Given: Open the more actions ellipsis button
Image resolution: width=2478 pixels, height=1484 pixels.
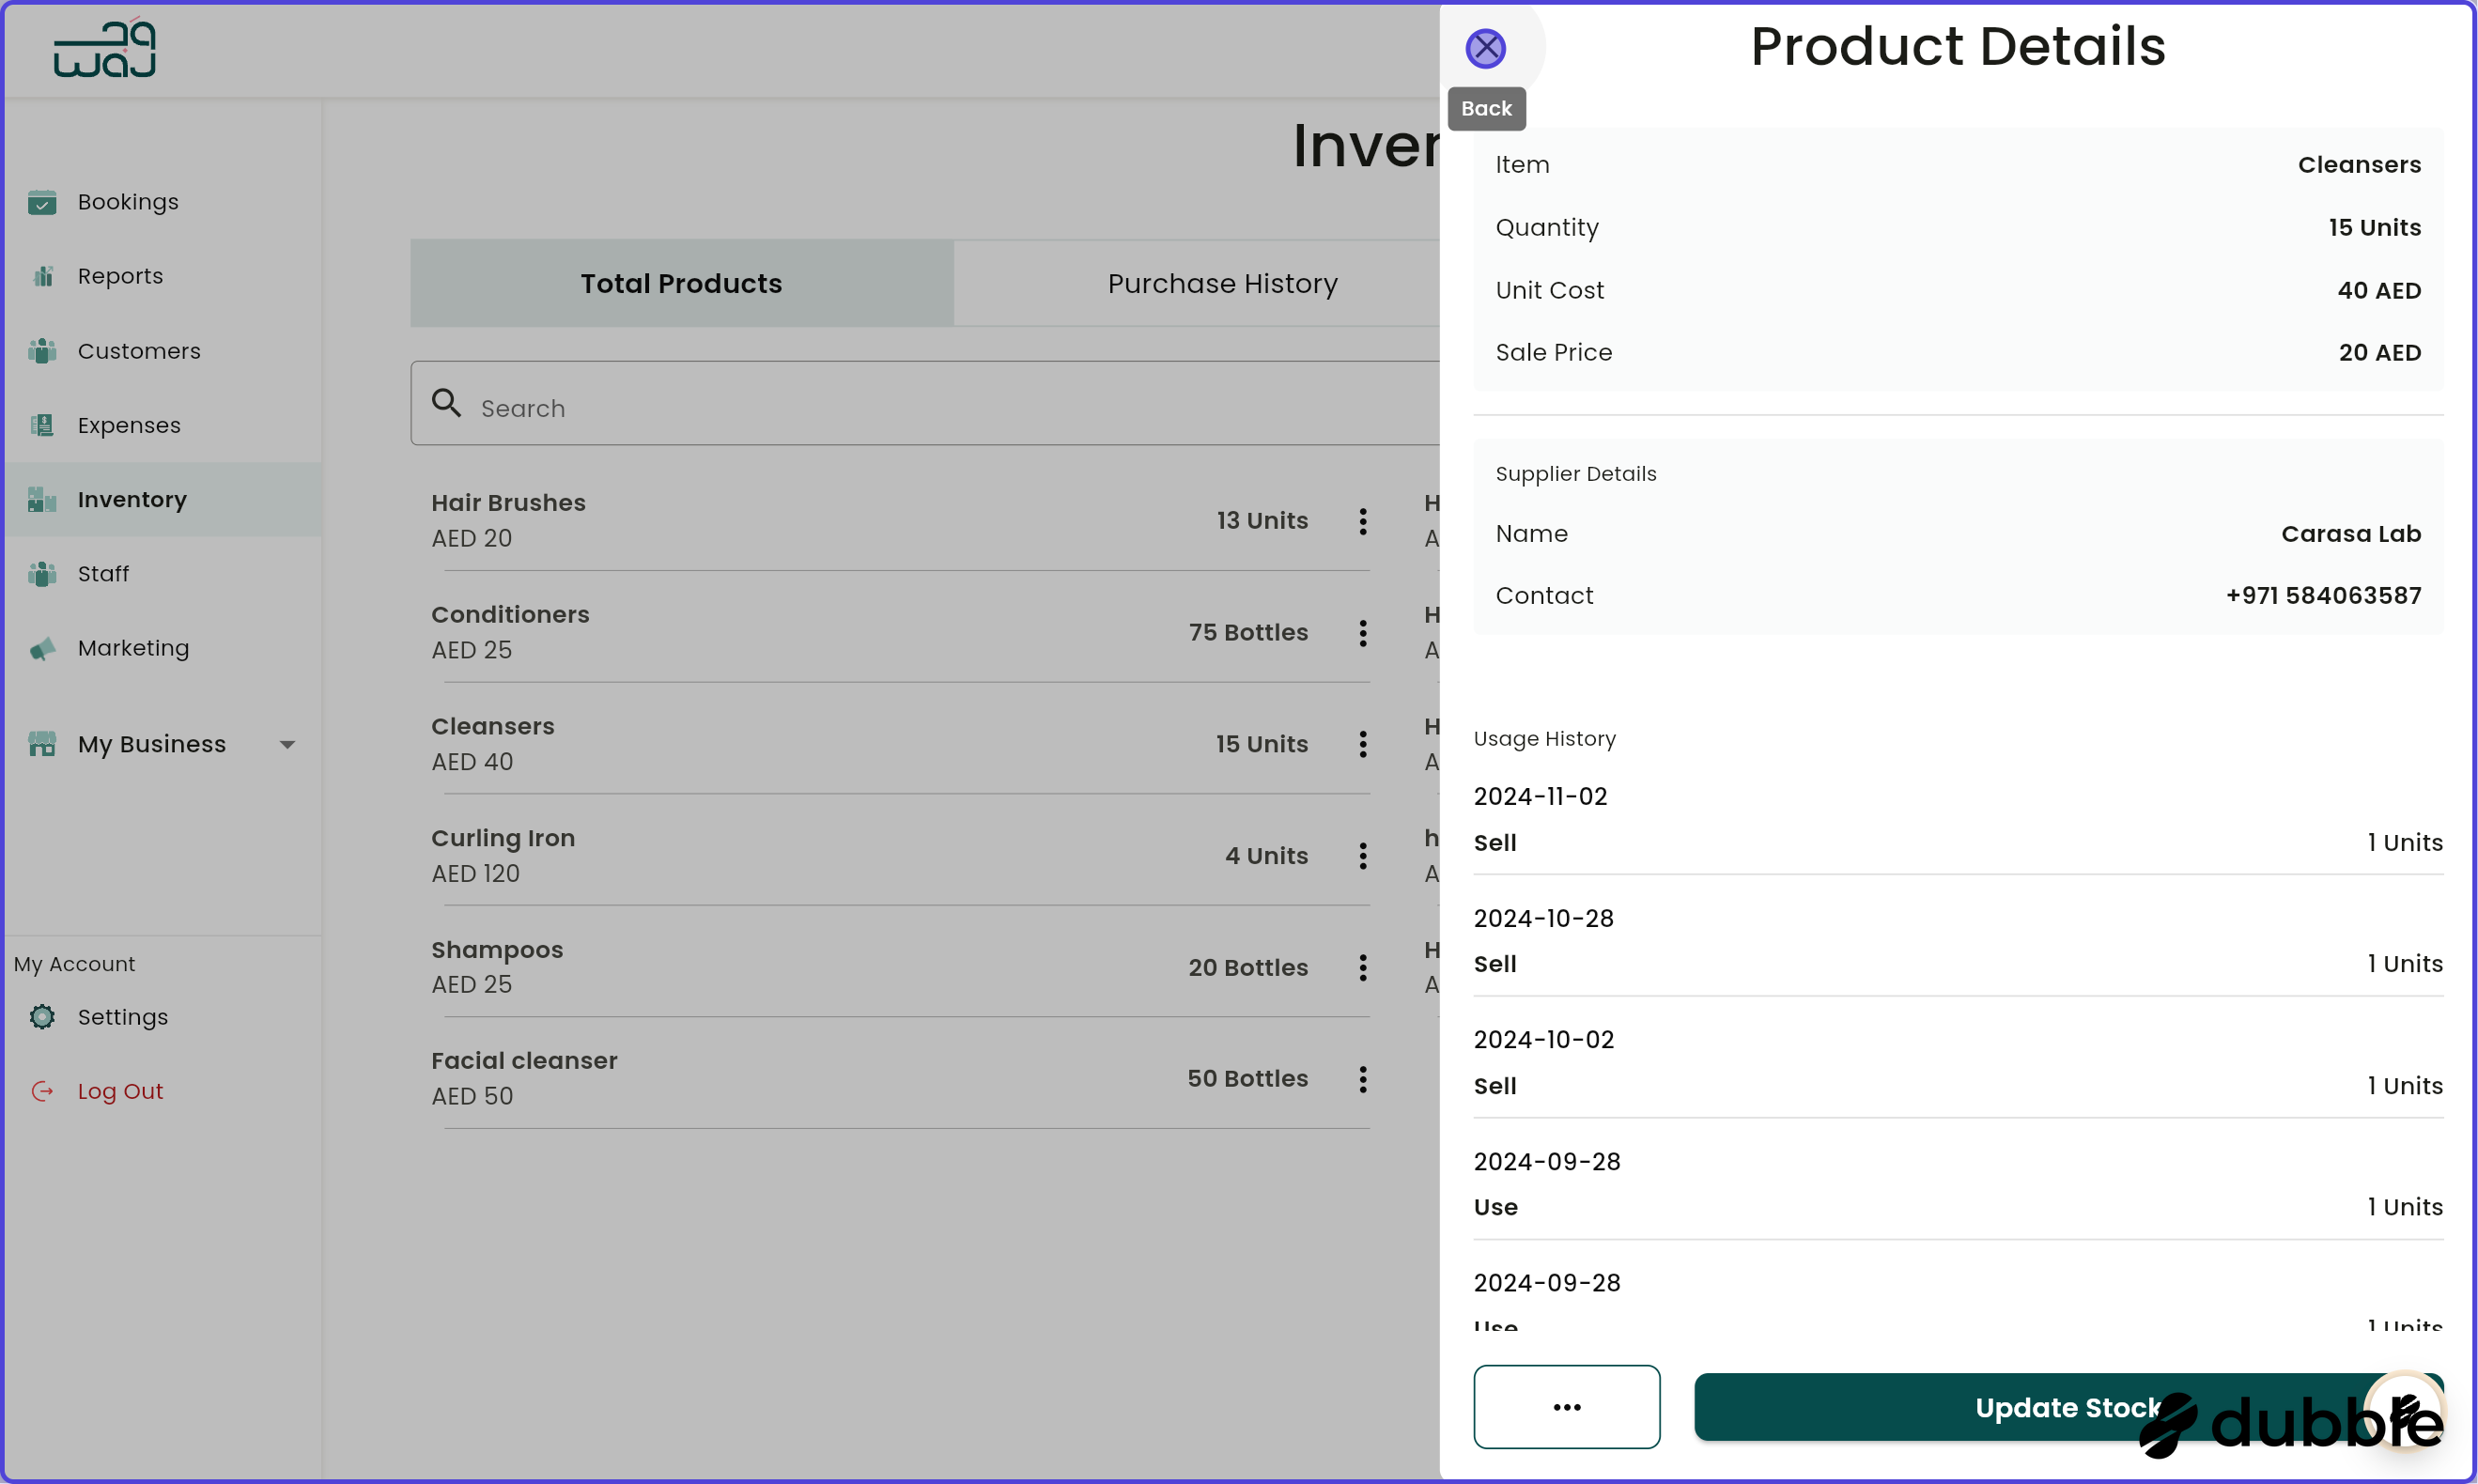Looking at the screenshot, I should pyautogui.click(x=1566, y=1407).
